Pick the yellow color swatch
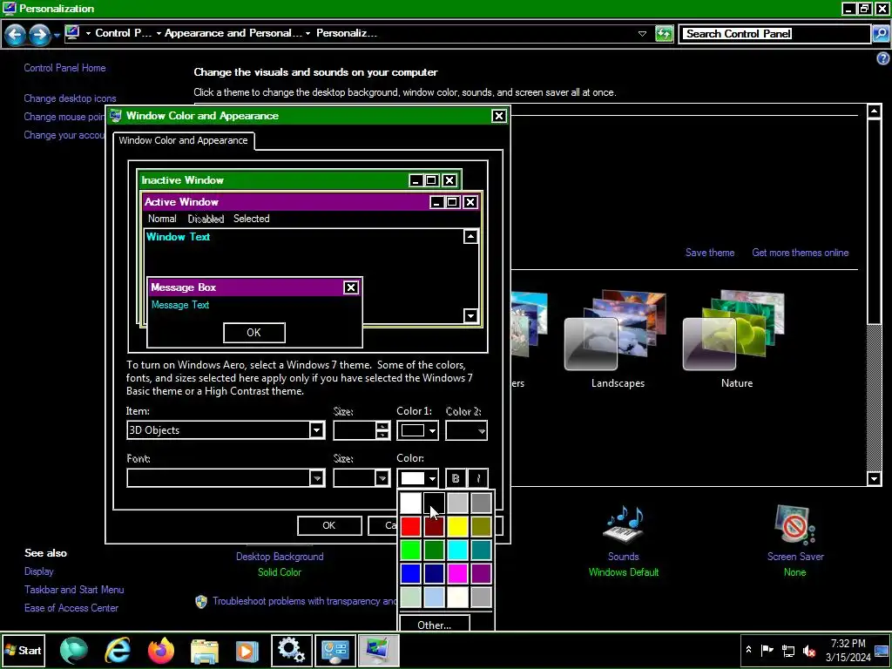 457,526
